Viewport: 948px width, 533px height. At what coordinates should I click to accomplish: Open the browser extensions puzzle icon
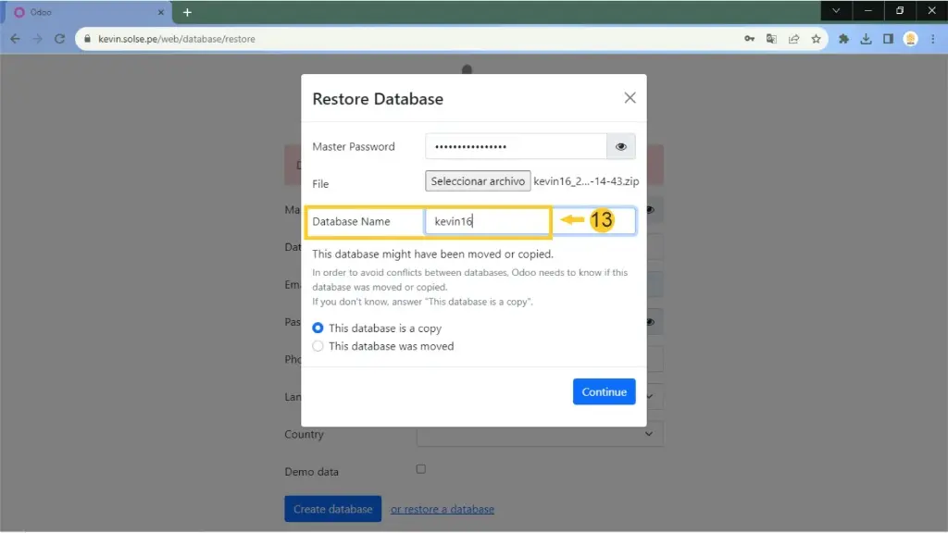843,39
